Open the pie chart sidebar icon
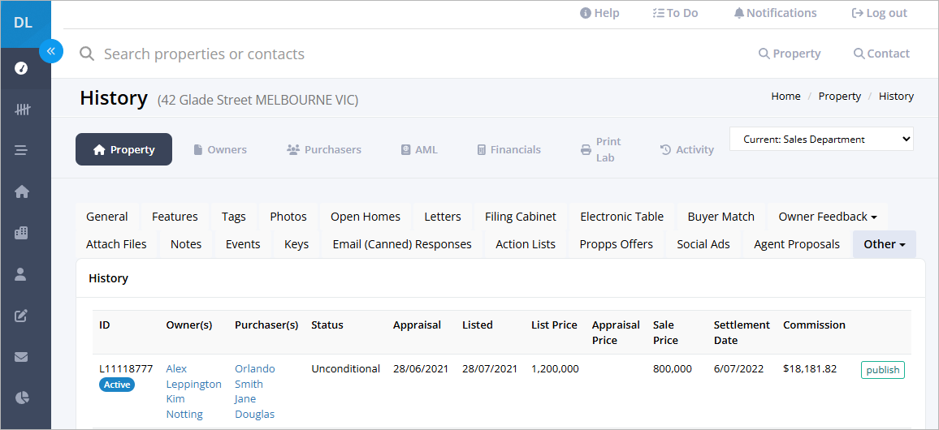The width and height of the screenshot is (939, 430). (x=22, y=398)
